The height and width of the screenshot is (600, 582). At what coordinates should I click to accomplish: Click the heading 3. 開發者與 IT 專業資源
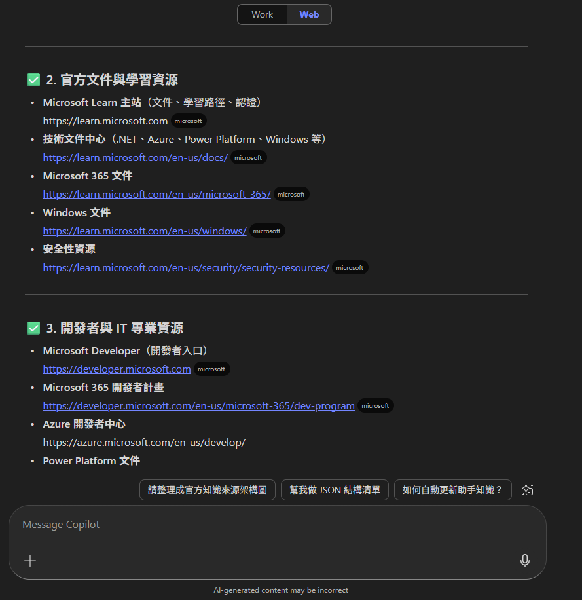point(115,328)
